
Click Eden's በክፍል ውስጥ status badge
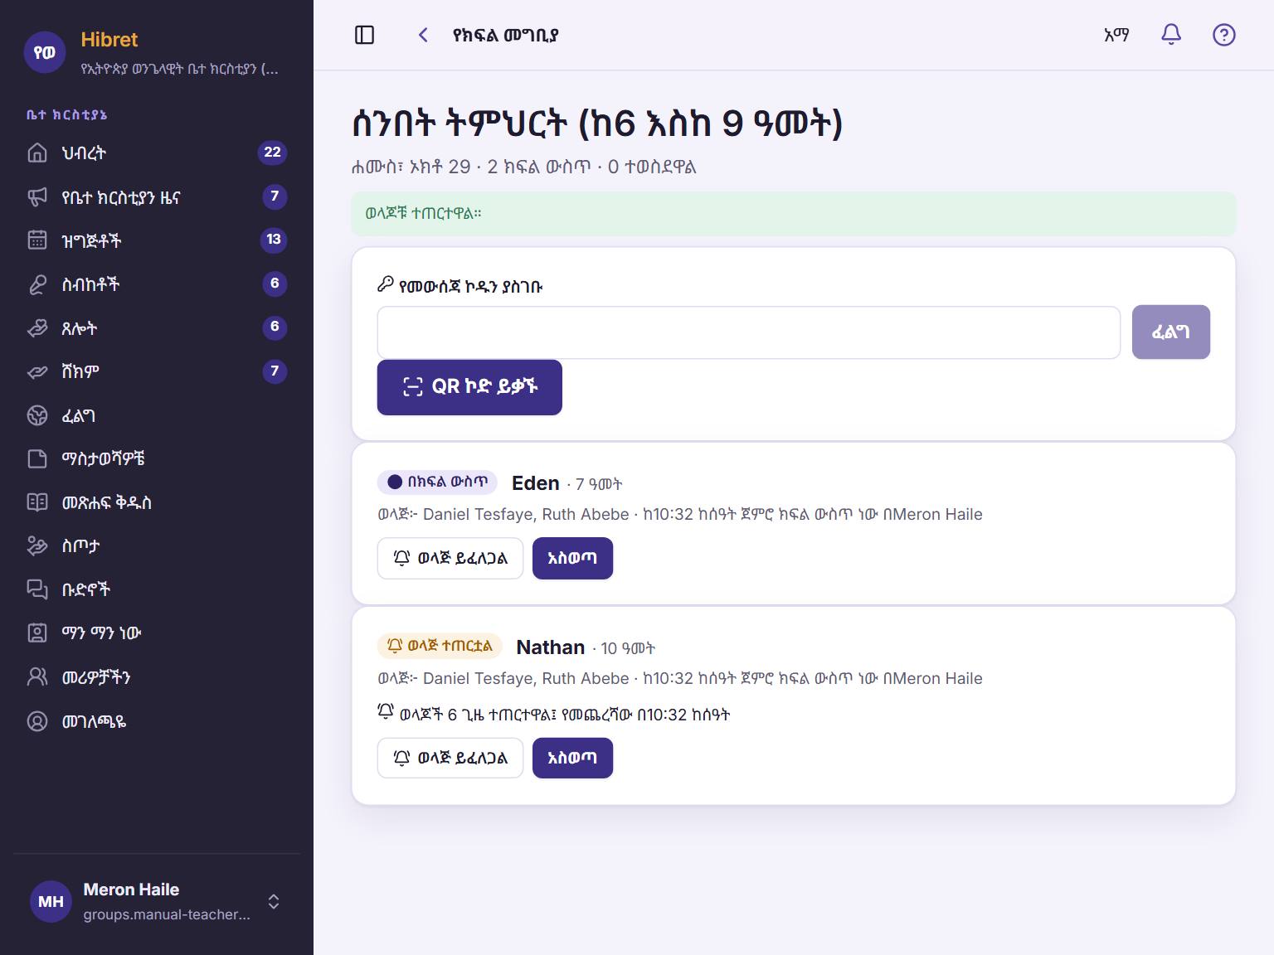click(437, 482)
